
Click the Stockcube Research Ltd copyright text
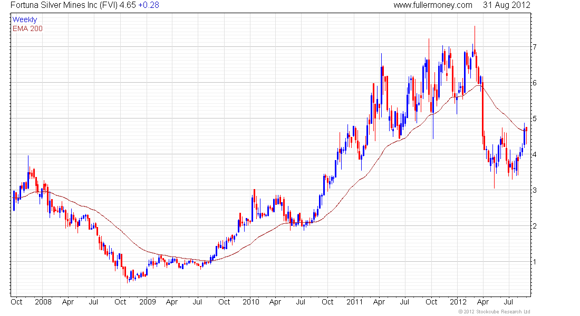click(x=494, y=312)
